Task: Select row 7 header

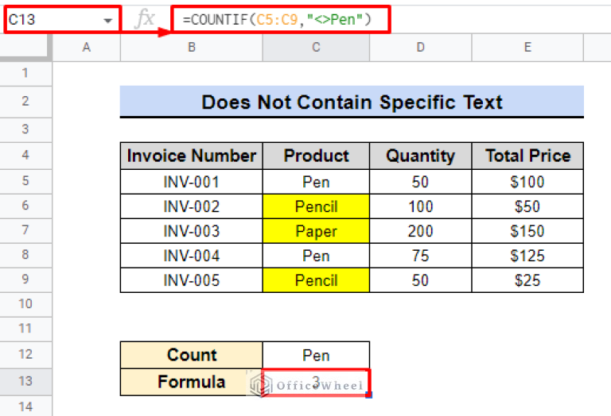Action: pos(25,230)
